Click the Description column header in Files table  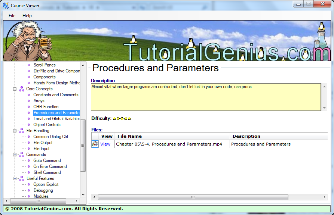tap(279, 136)
